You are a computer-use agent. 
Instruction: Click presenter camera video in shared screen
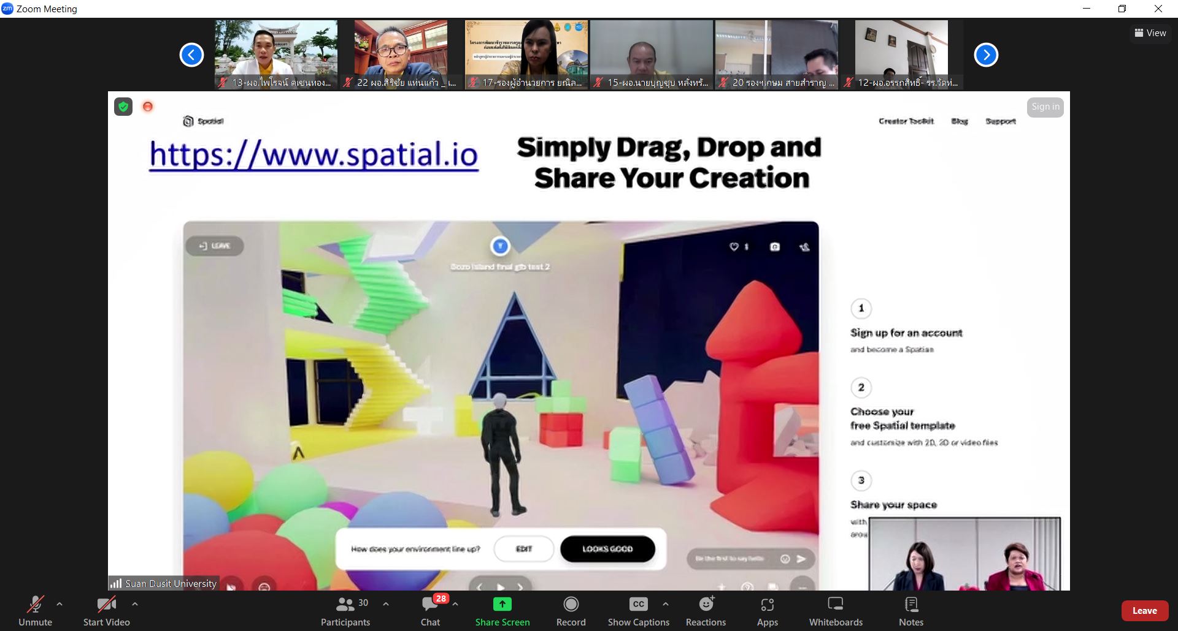pyautogui.click(x=964, y=554)
